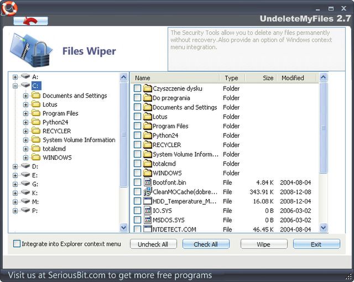Open SeriousBit.com link in footer
354x282 pixels.
click(x=77, y=275)
